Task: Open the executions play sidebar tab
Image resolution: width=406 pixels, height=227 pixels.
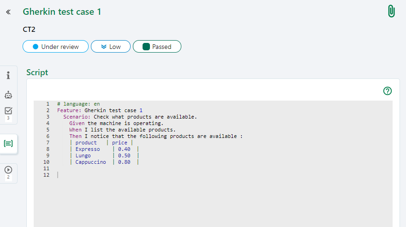Action: point(8,170)
